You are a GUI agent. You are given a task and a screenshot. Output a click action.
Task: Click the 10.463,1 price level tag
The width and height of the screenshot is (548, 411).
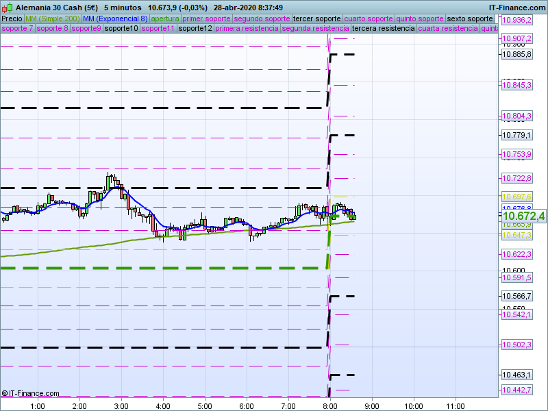516,375
